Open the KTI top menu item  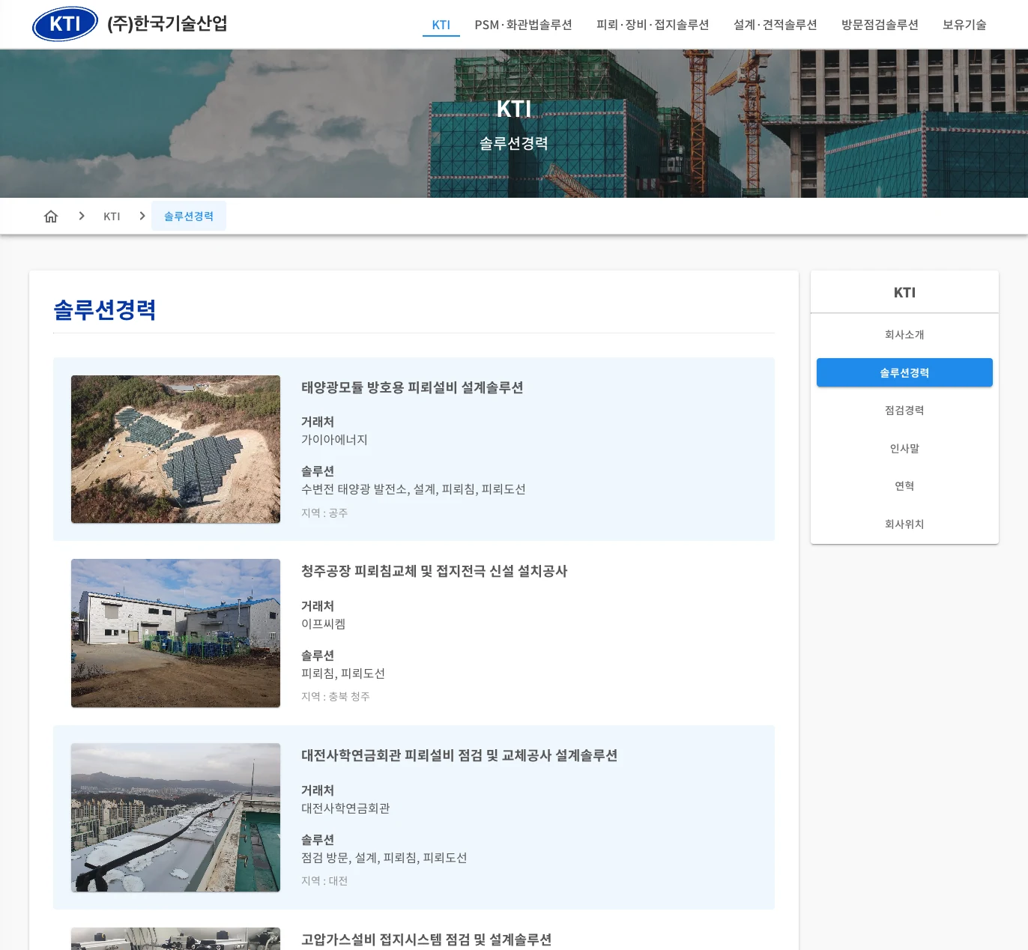[x=441, y=25]
